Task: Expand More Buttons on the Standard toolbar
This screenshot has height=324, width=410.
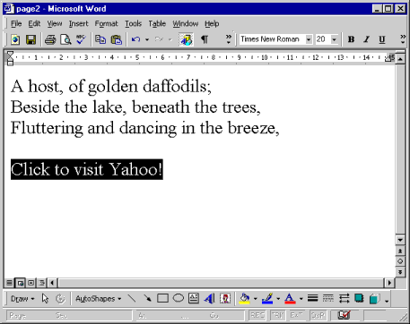Action: [x=229, y=39]
